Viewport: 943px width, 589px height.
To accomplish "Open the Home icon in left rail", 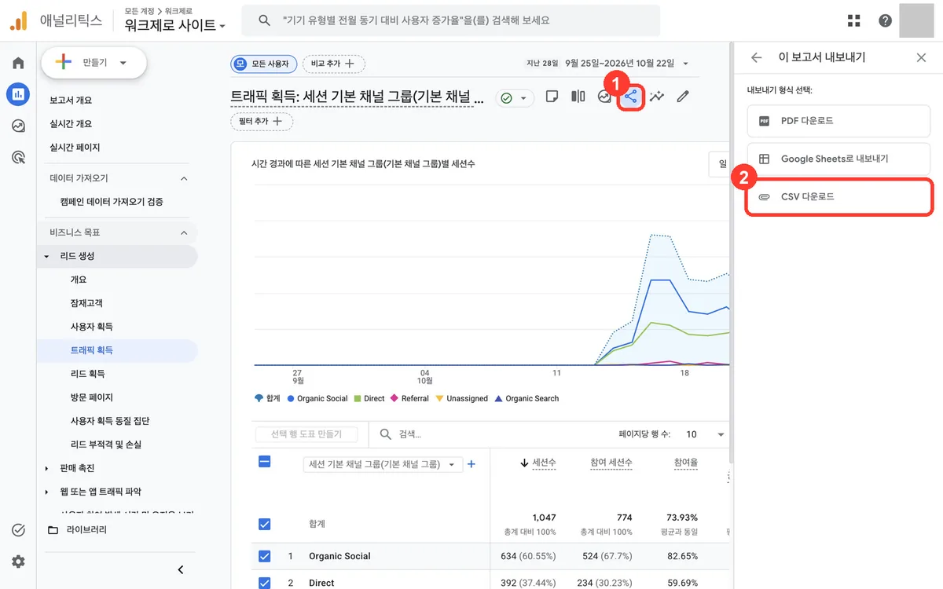I will (x=18, y=64).
